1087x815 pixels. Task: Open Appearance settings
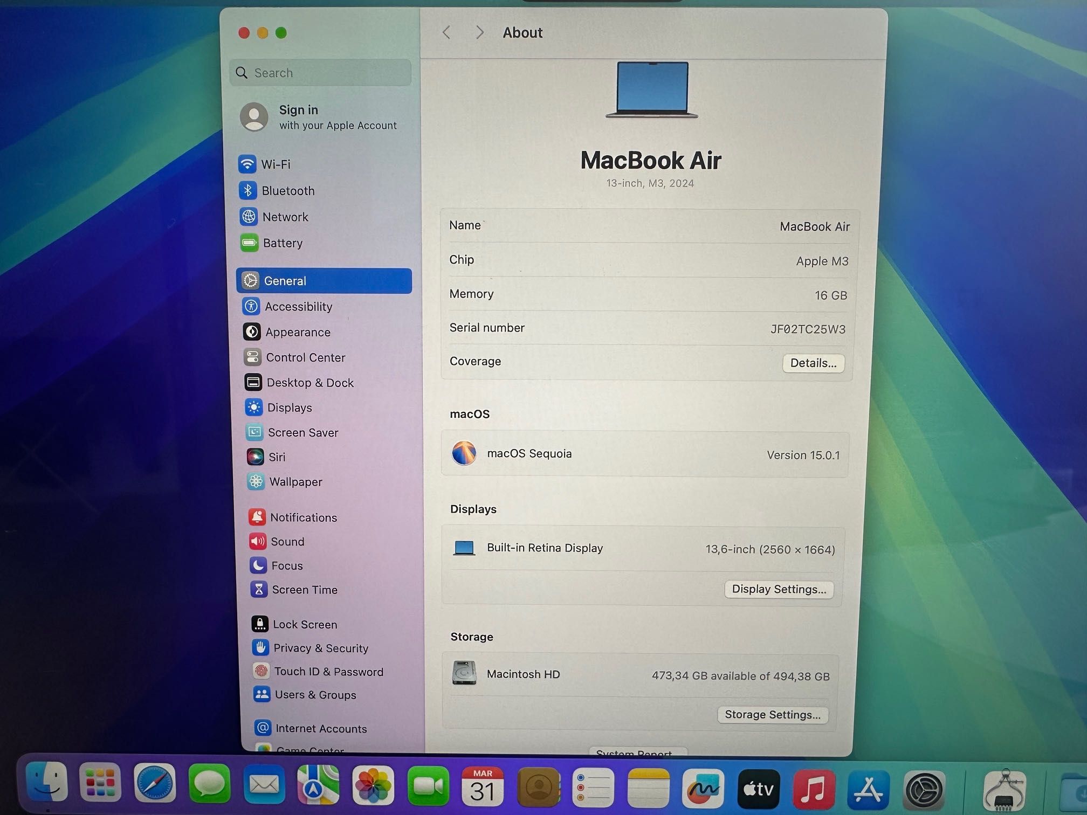point(287,332)
